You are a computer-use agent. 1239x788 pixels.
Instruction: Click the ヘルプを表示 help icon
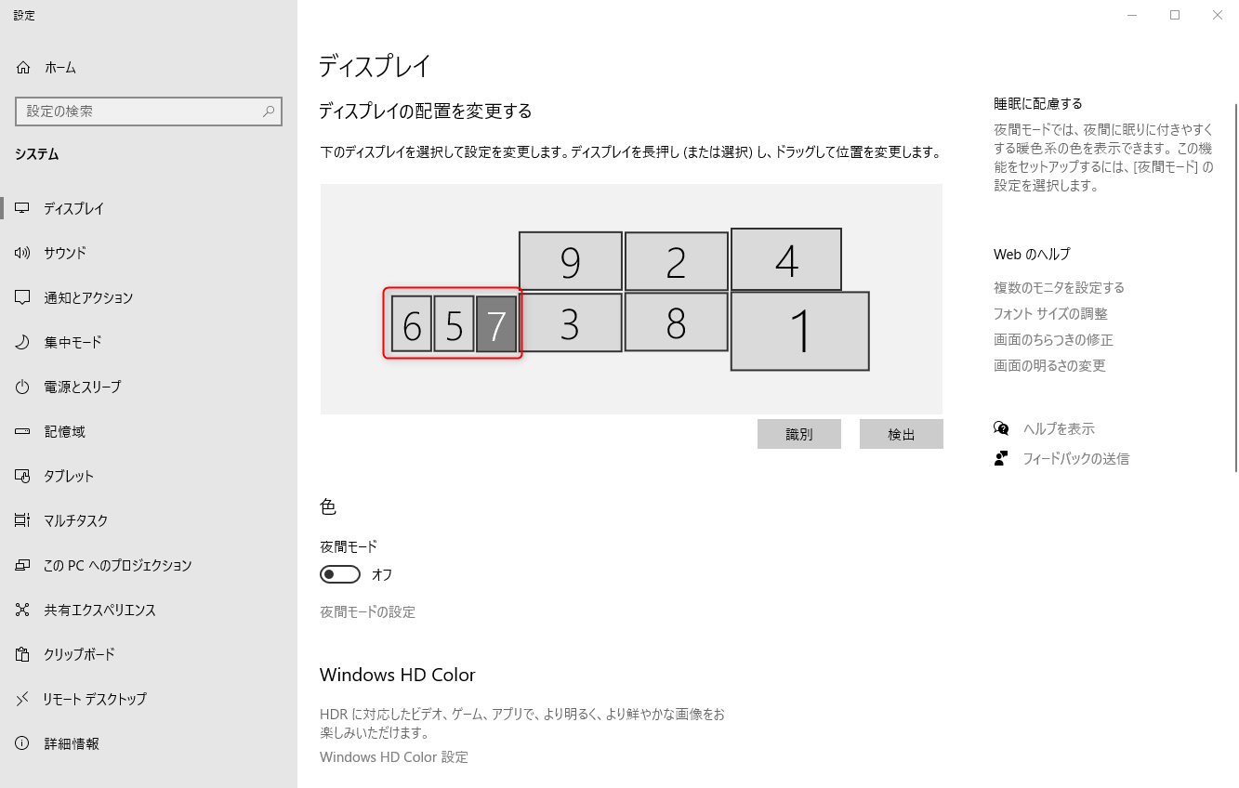(1001, 428)
